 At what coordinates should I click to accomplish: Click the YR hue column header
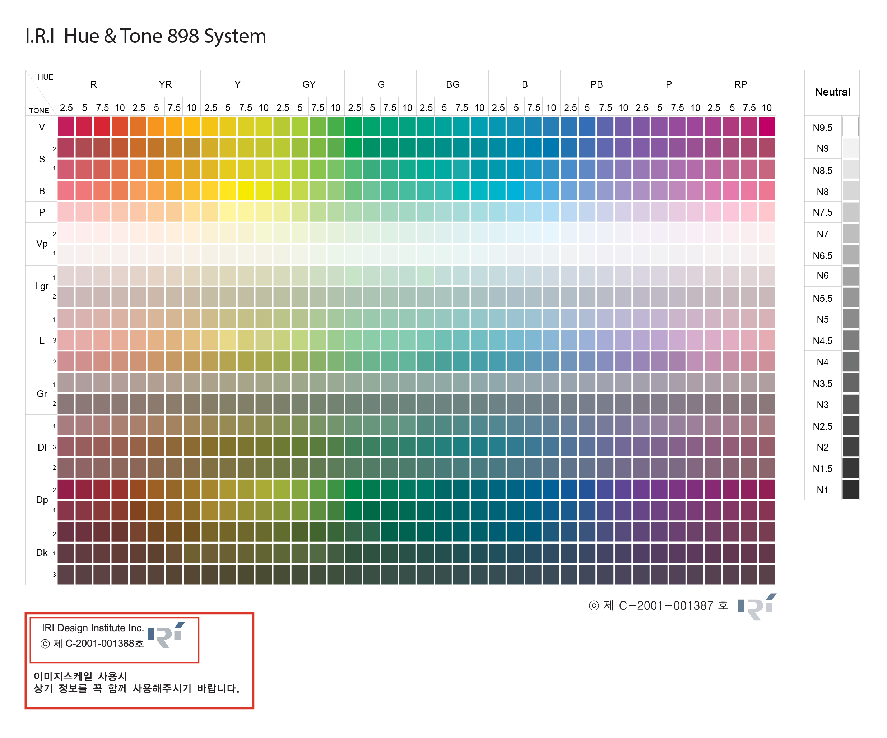(x=165, y=84)
